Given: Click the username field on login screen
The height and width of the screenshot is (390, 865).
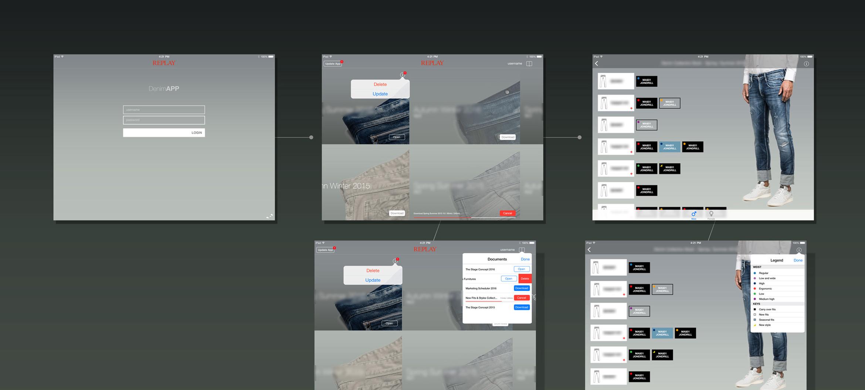Looking at the screenshot, I should click(164, 110).
